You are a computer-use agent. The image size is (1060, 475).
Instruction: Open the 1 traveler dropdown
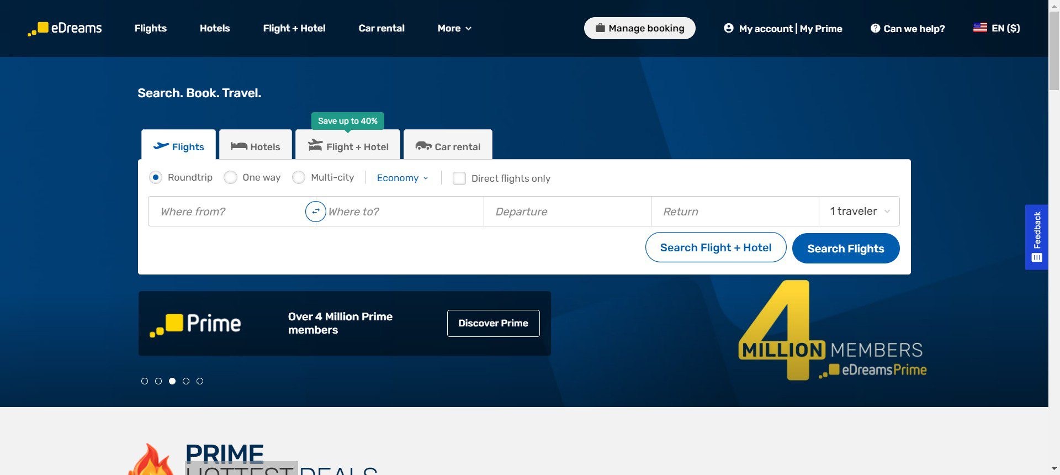click(859, 212)
